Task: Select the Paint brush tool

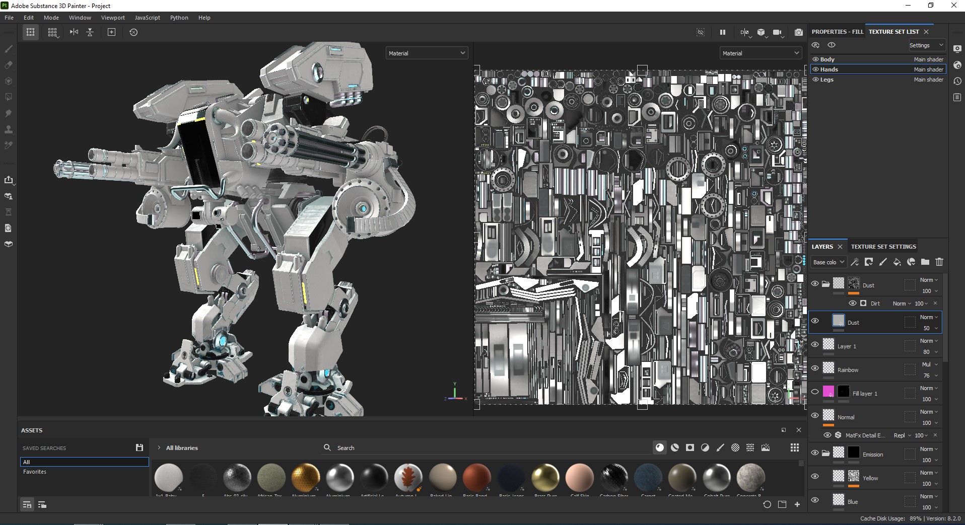Action: (9, 49)
